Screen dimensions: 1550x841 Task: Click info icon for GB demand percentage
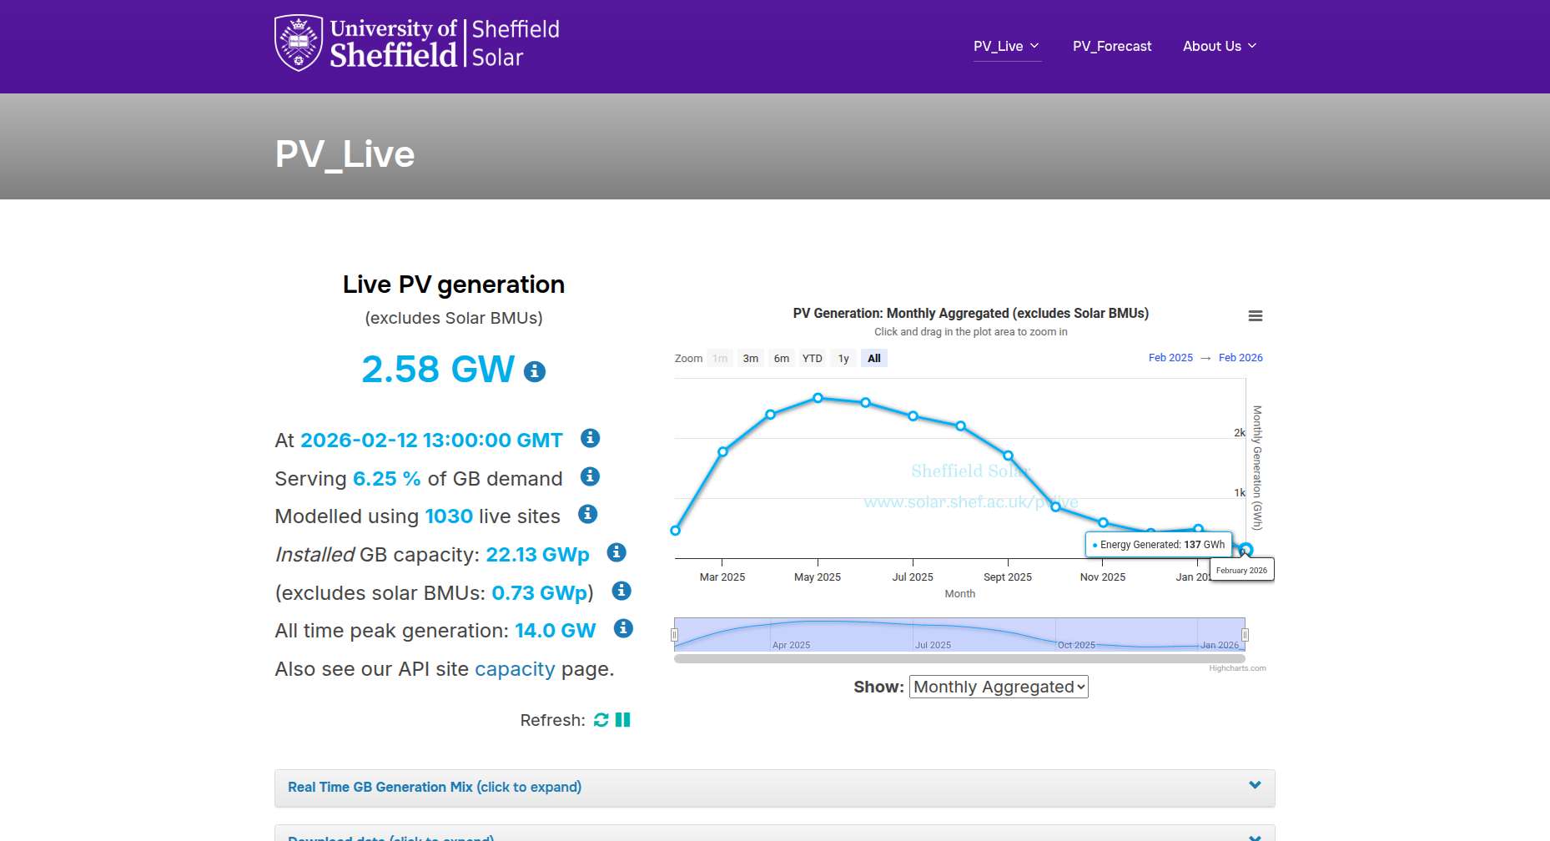coord(590,476)
